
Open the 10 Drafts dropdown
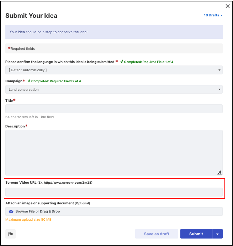[213, 15]
